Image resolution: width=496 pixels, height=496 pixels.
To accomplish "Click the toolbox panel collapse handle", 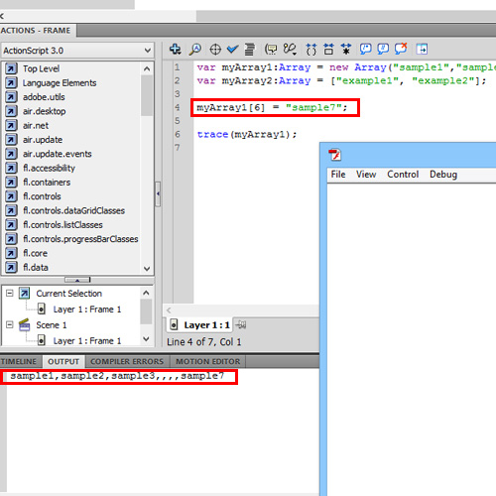I will (x=158, y=193).
